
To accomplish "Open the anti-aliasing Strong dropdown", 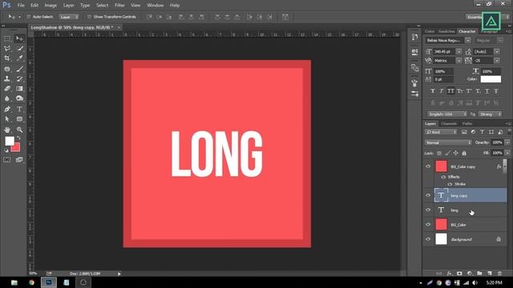I will [490, 114].
